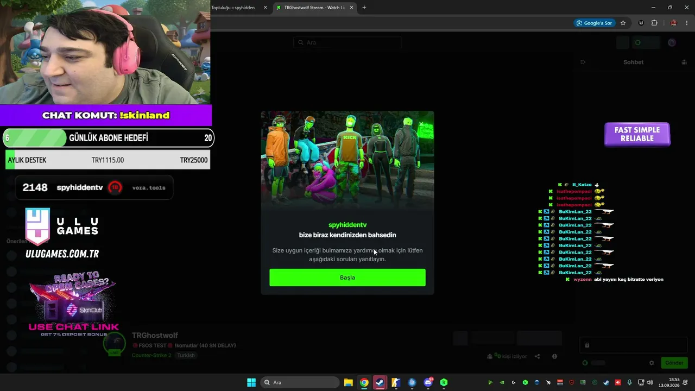Open Chrome from the taskbar

click(364, 382)
